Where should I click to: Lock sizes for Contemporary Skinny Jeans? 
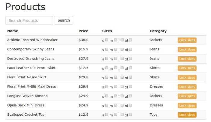coord(187,50)
